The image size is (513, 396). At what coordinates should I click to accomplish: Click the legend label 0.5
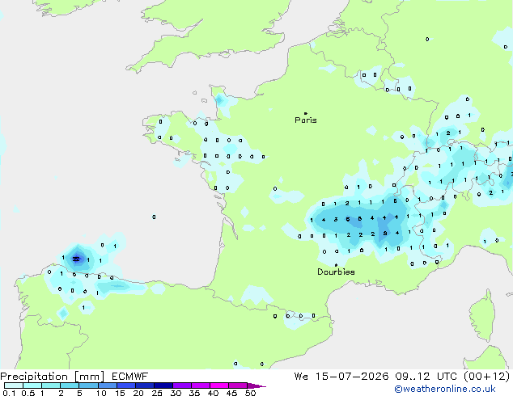point(28,393)
